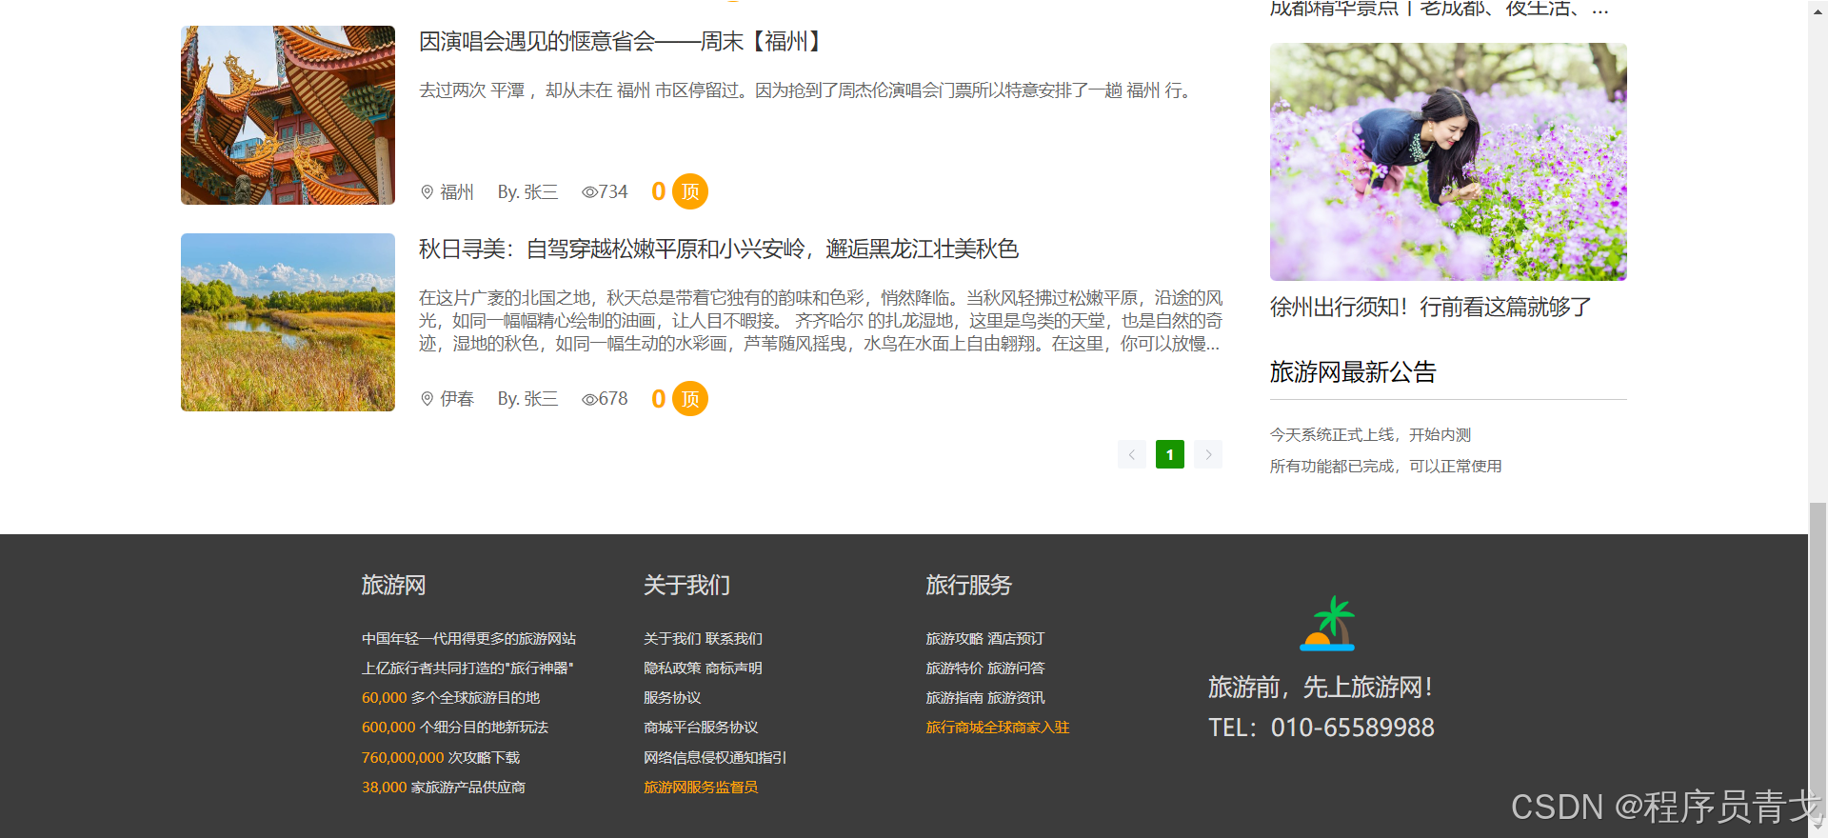Open orange link 旅行商城全球商家入驻

pyautogui.click(x=998, y=728)
